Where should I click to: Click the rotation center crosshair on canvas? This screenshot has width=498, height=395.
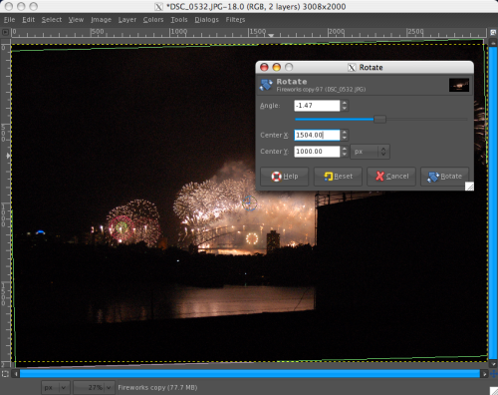tap(249, 202)
